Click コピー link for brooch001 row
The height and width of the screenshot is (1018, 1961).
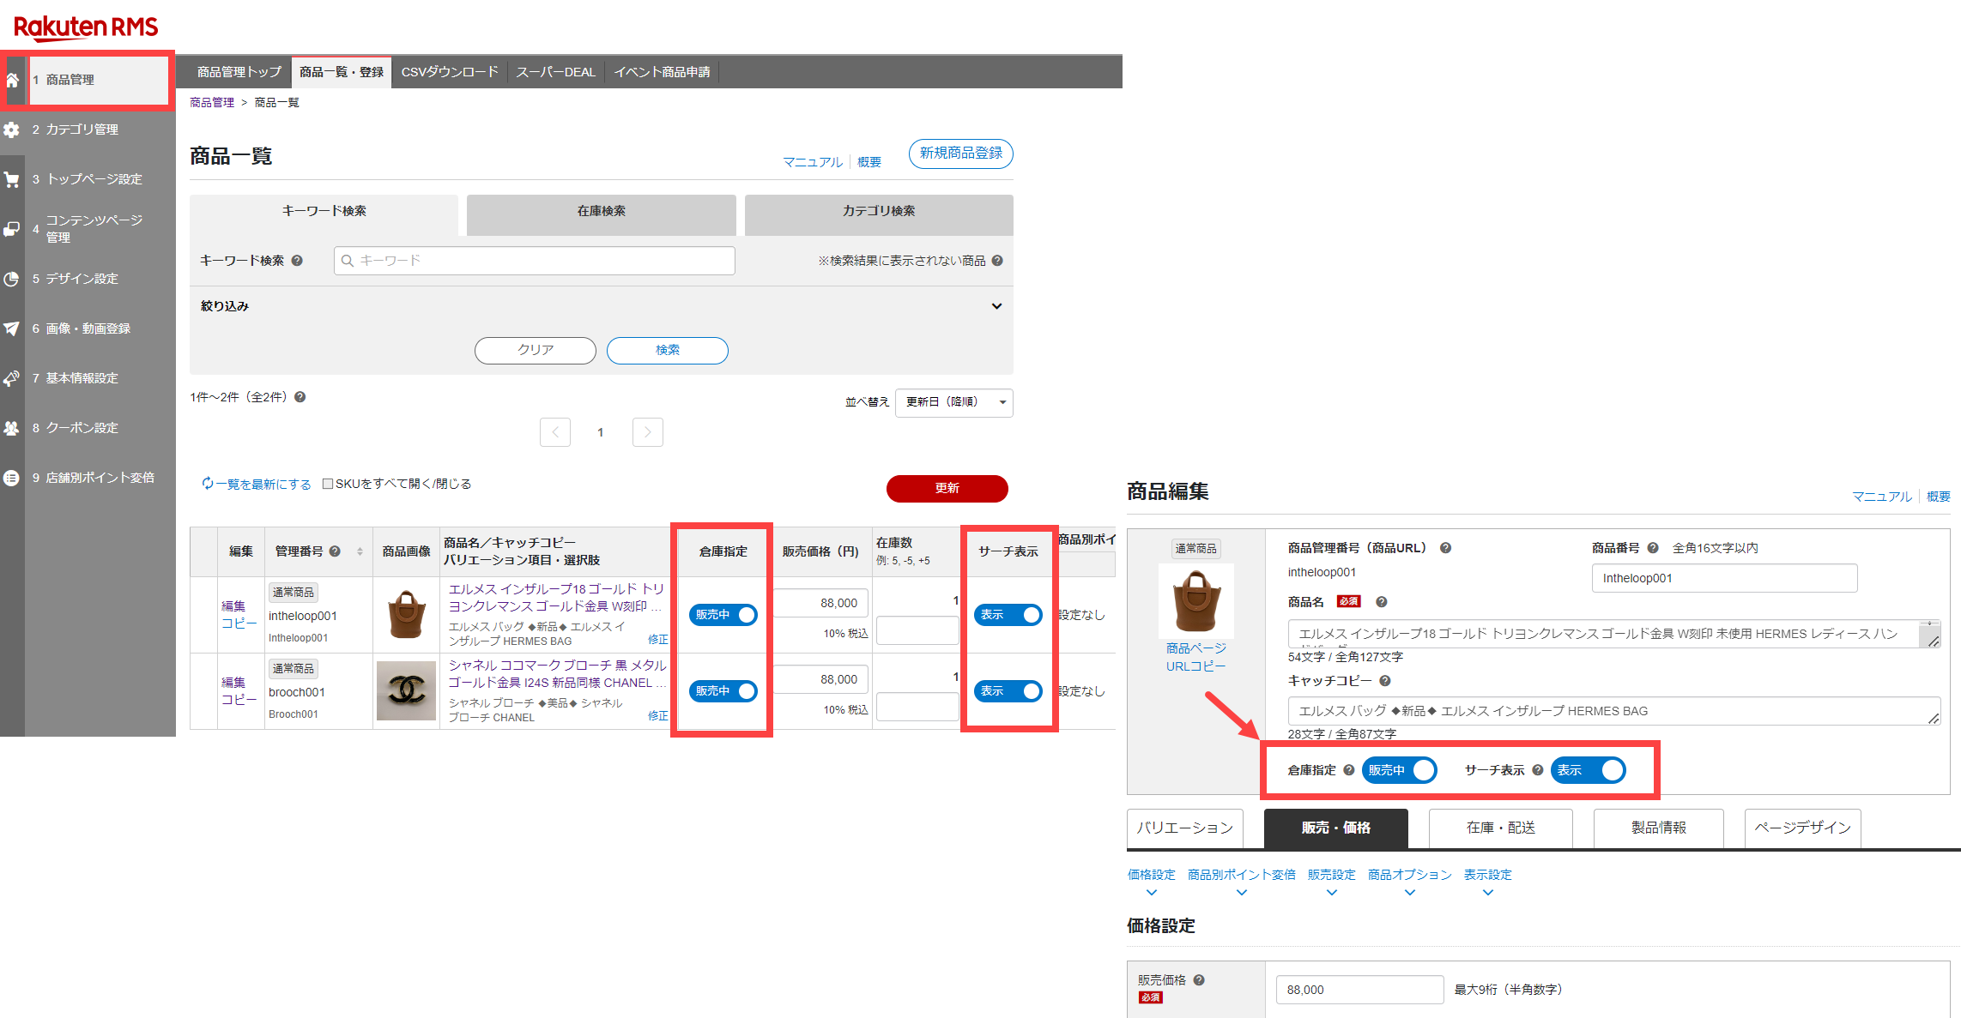[239, 700]
